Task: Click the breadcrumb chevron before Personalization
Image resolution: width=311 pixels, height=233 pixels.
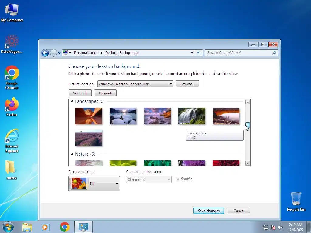Action: click(x=70, y=53)
